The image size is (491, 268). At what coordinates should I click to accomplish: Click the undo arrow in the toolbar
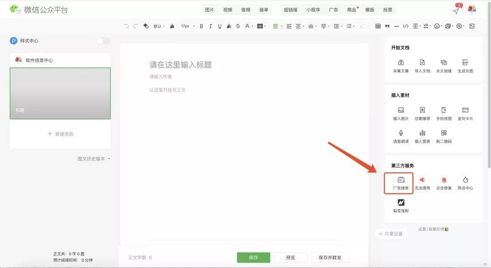click(125, 26)
